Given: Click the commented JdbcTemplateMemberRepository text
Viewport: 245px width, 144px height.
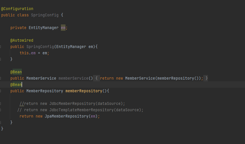Looking at the screenshot, I should 81,110.
